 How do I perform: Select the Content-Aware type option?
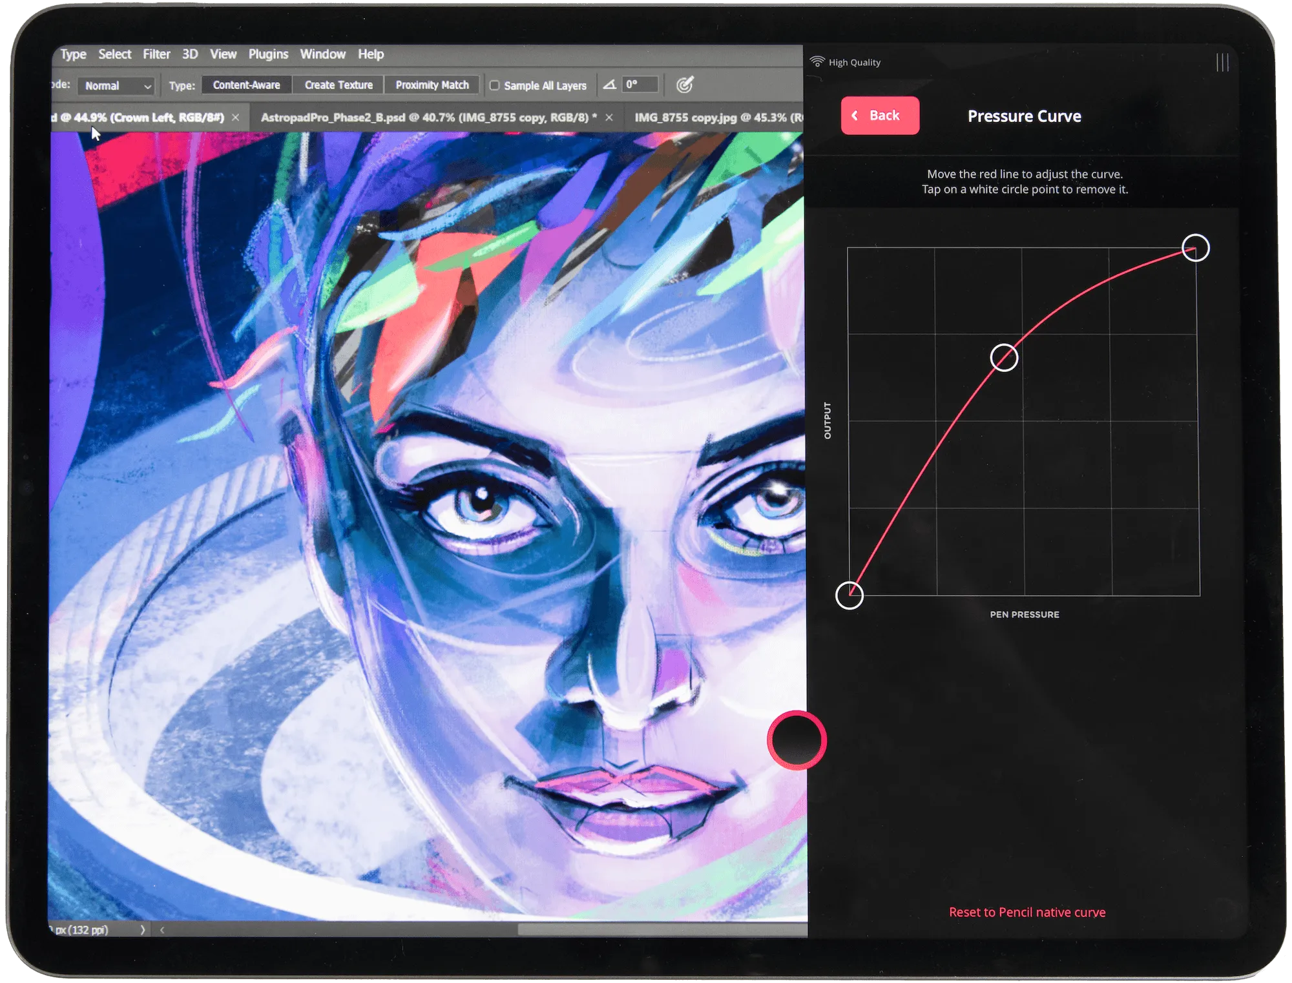tap(246, 85)
